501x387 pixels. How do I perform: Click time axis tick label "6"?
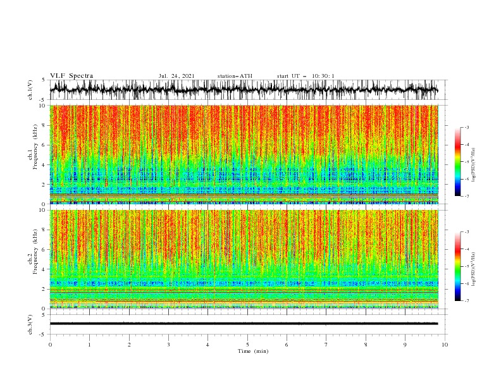[x=287, y=345]
